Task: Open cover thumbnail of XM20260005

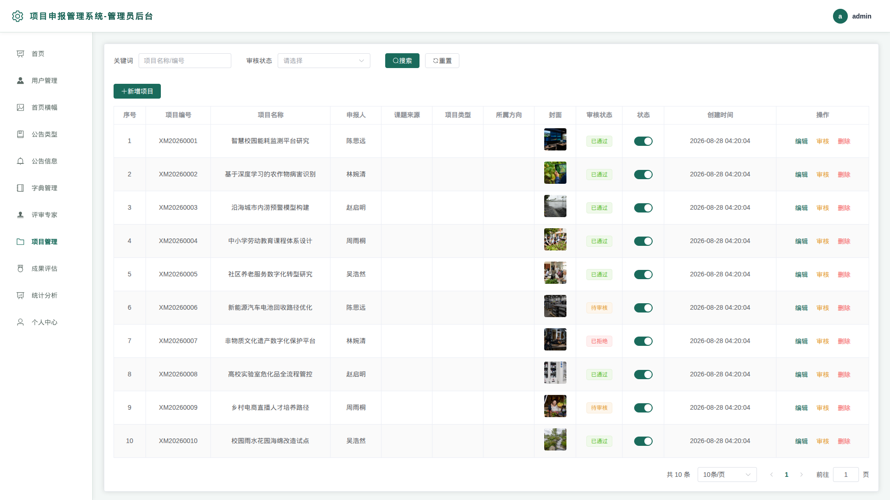Action: 555,273
